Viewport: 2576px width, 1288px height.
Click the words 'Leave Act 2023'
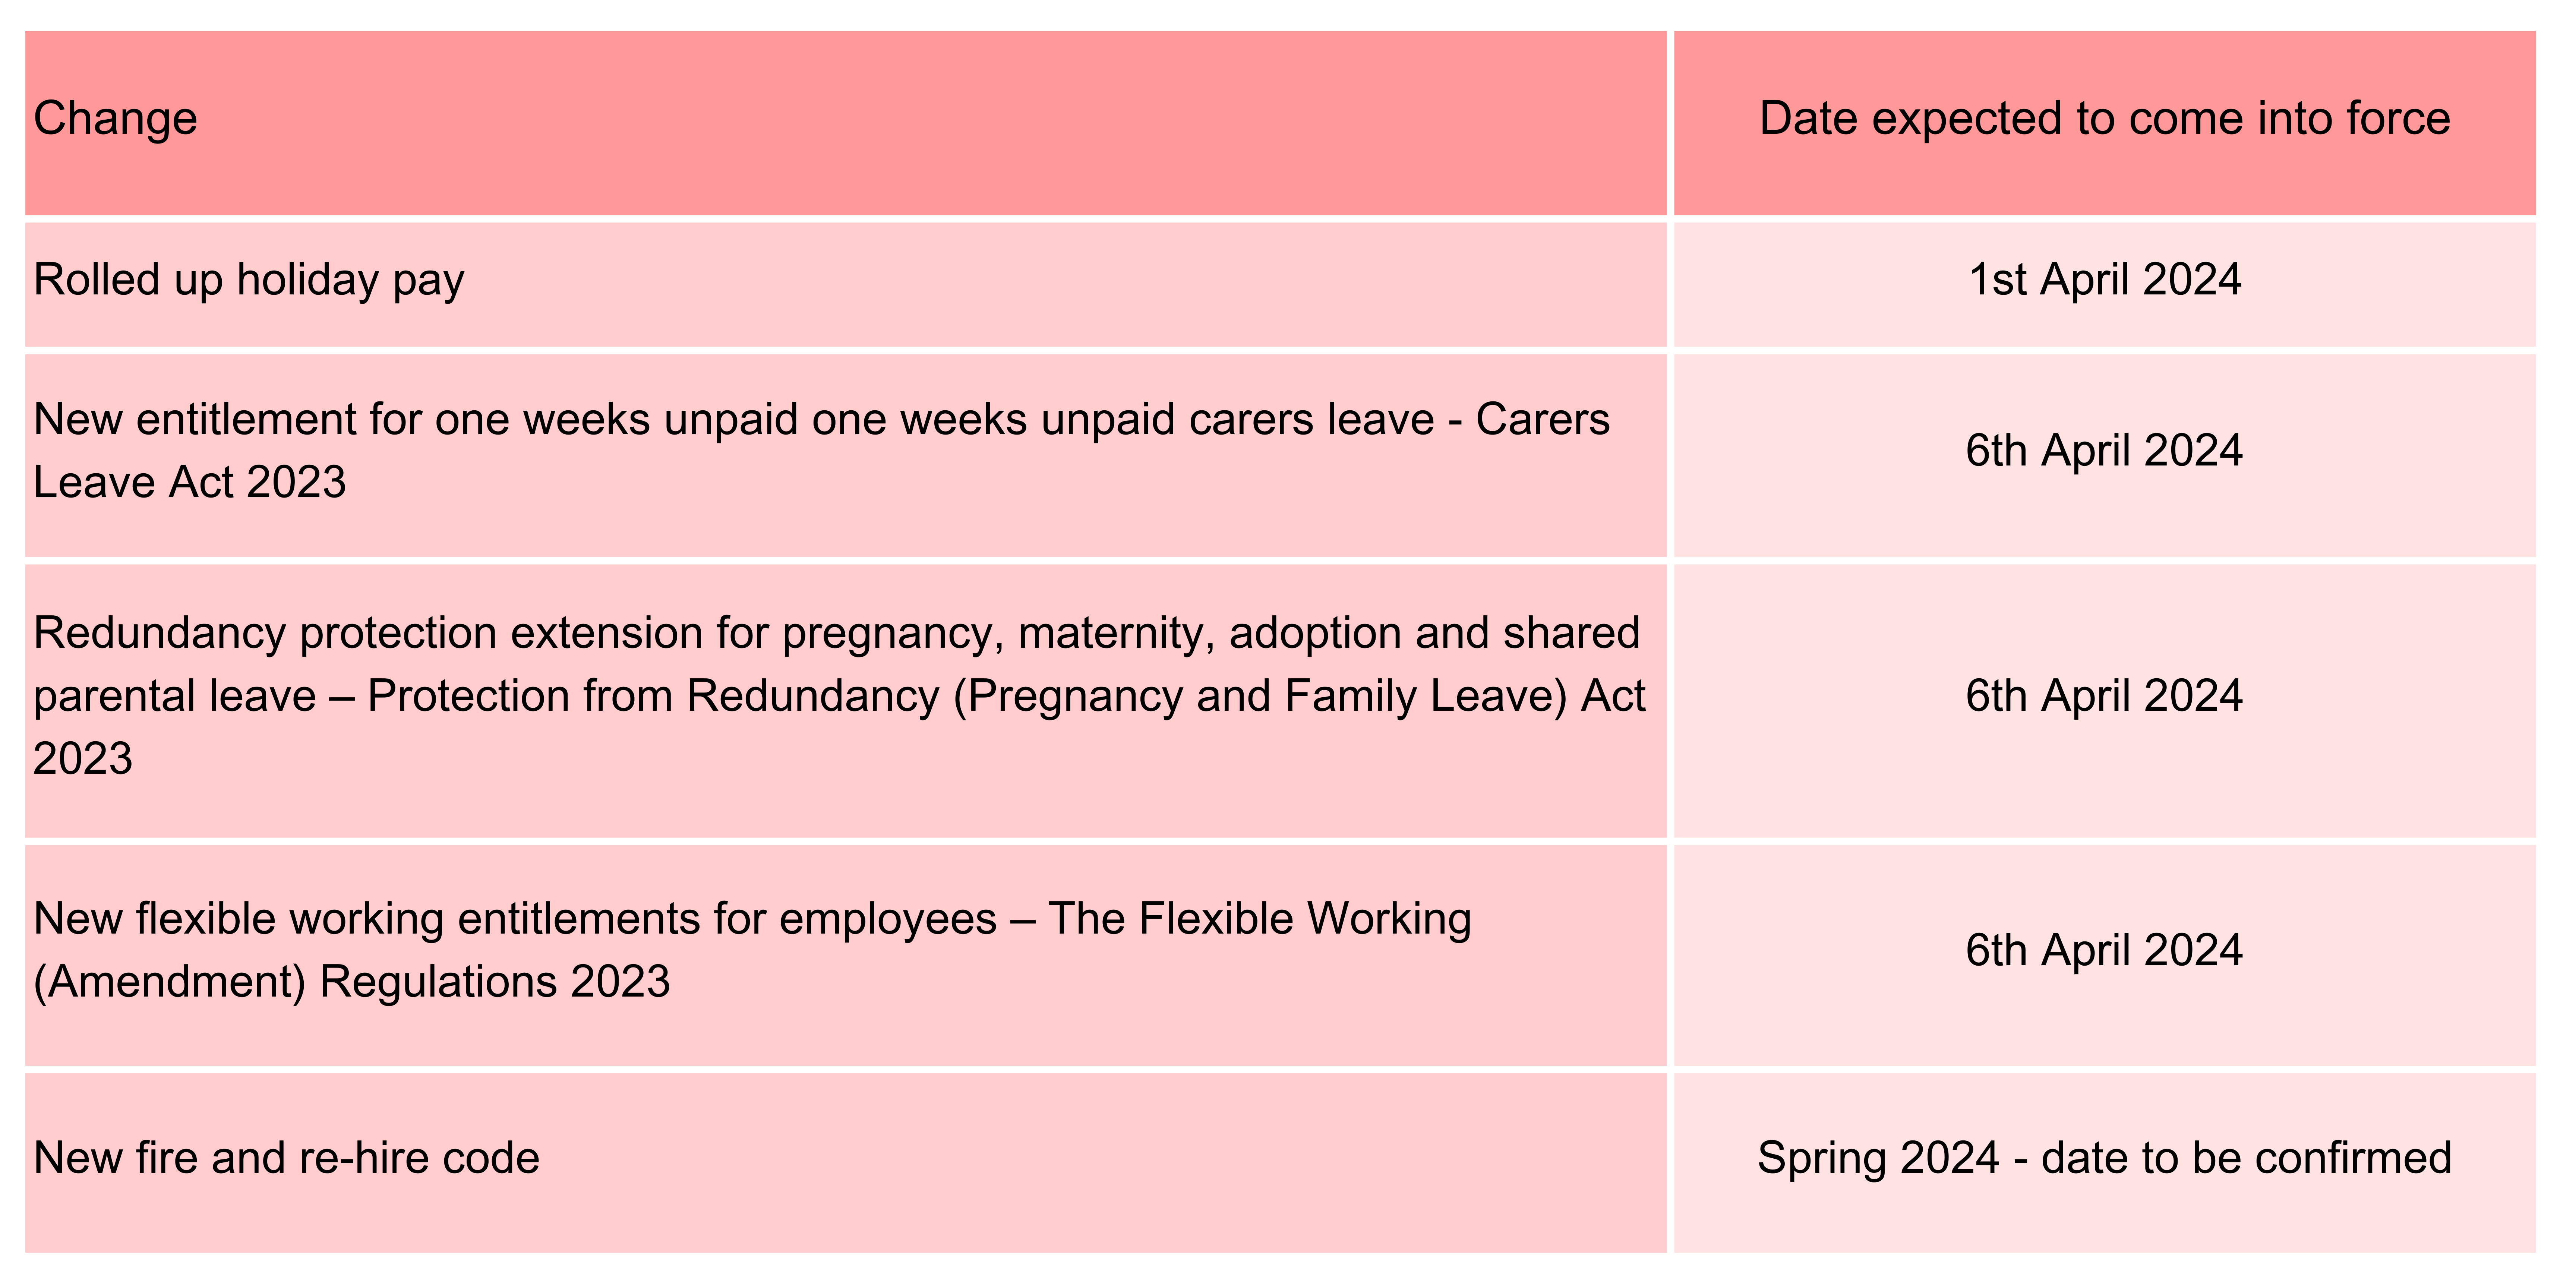coord(190,482)
